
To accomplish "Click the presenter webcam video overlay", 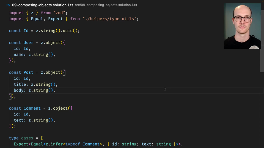I will coord(242,26).
